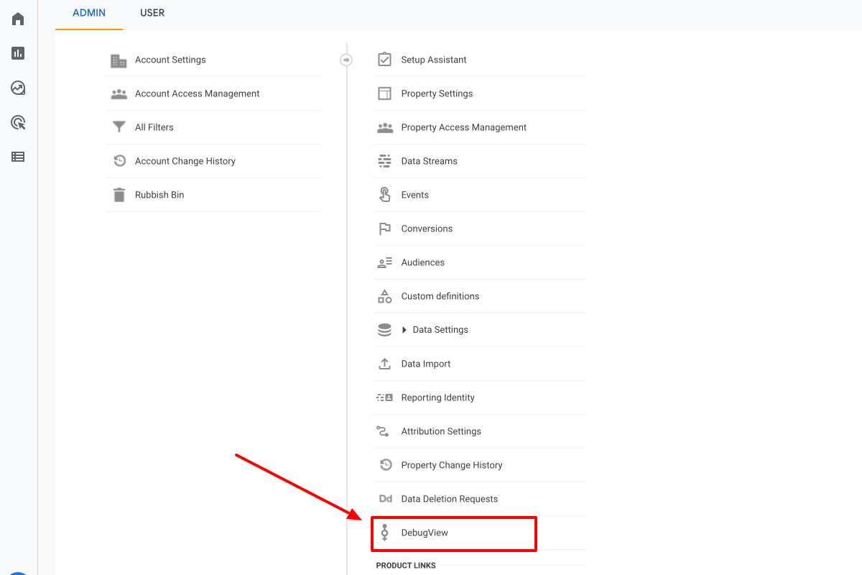
Task: Click the Library icon at the sidebar bottom
Action: 17,157
